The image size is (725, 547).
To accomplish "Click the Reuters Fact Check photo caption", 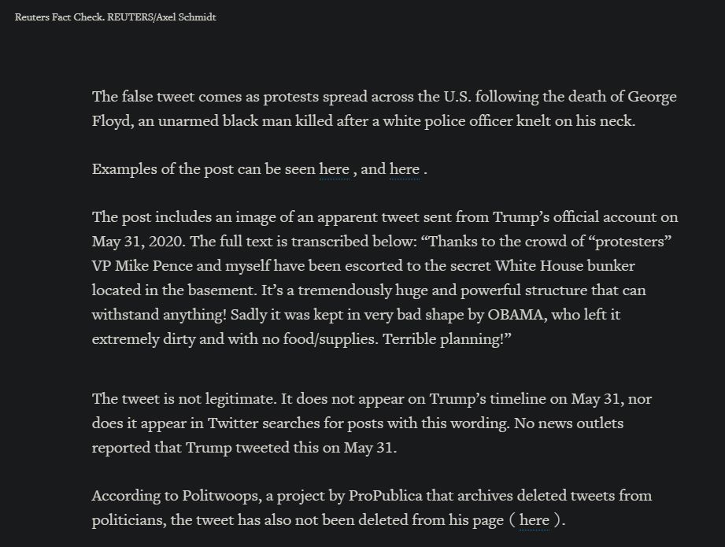I will 115,17.
